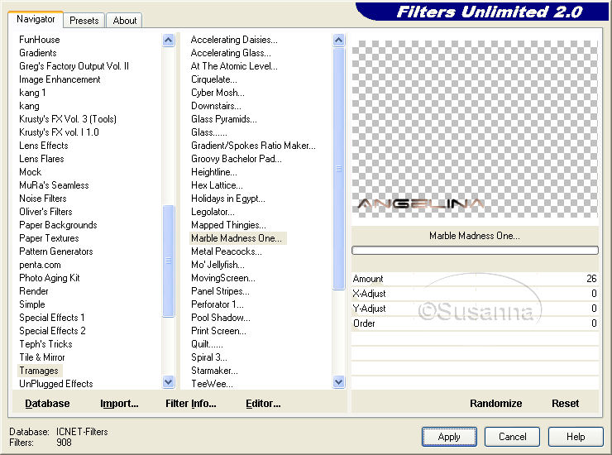Viewport: 612px width, 455px height.
Task: Select the Image Enhancement category
Action: coord(60,79)
